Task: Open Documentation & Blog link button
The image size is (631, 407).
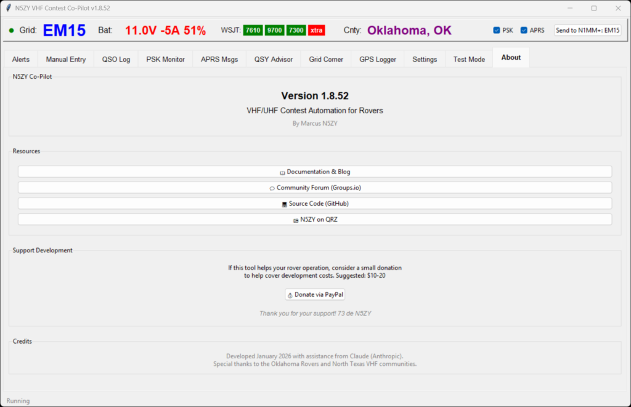Action: 315,172
